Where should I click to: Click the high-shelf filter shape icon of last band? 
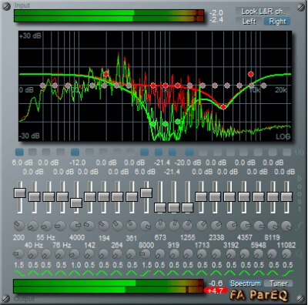287,273
